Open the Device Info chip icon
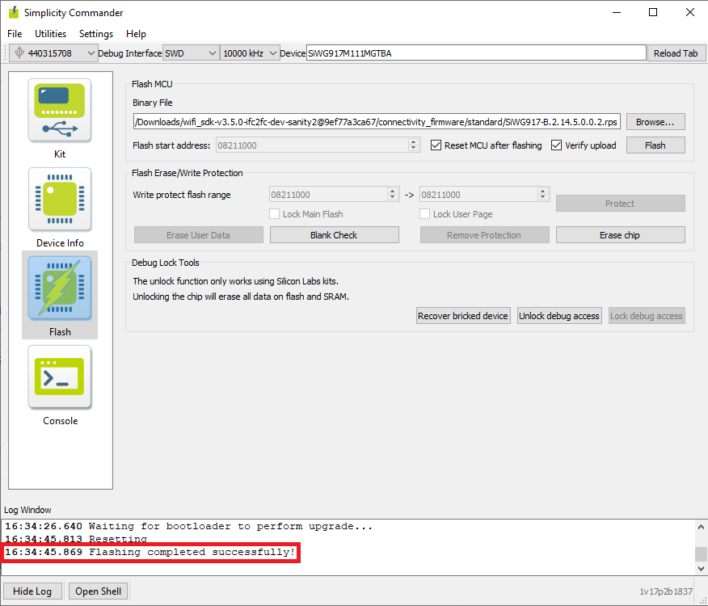This screenshot has width=708, height=606. 60,200
